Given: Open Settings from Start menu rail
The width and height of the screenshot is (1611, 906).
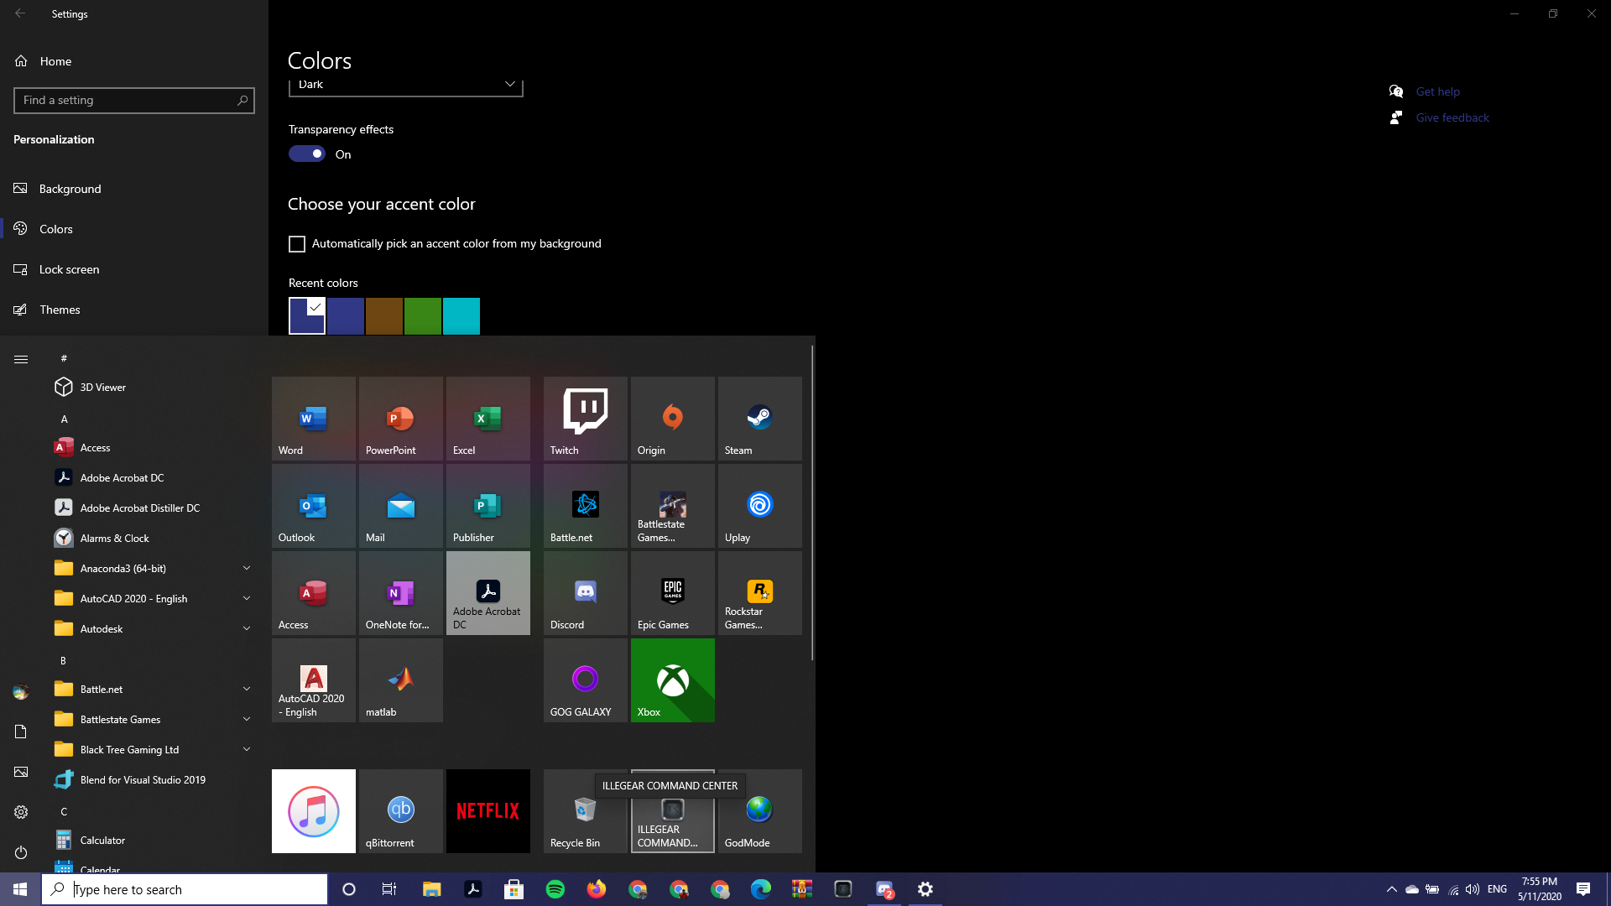Looking at the screenshot, I should coord(21,812).
